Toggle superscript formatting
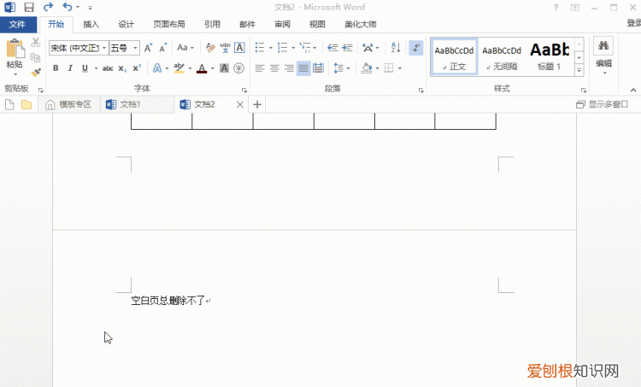641x387 pixels. click(x=137, y=67)
